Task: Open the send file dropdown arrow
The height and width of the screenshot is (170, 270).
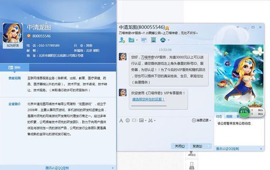Action: coord(137,40)
